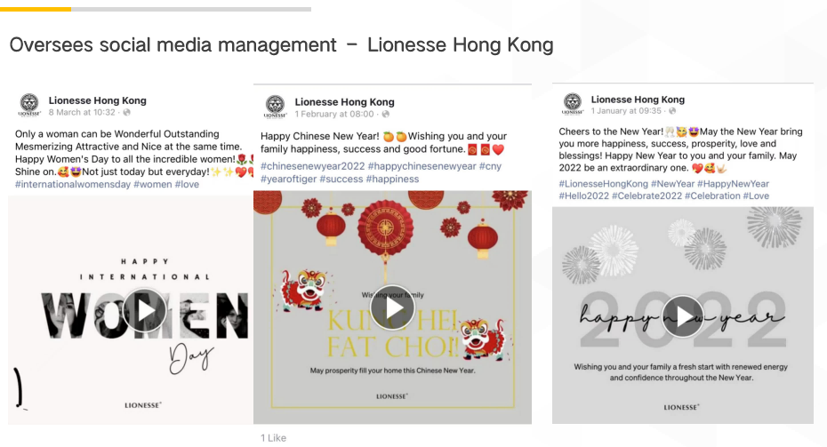The height and width of the screenshot is (447, 827).
Task: Open the '1 January at 09:35' timestamp
Action: tap(626, 111)
